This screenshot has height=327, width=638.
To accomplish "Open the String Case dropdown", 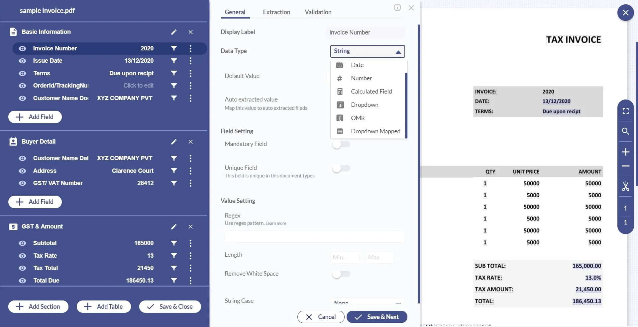I will tap(367, 302).
